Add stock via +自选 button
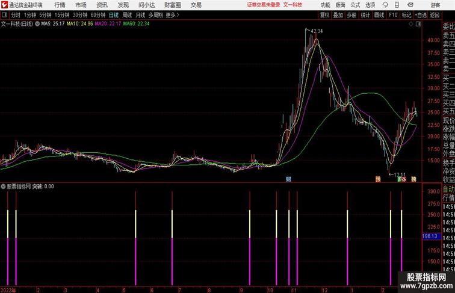 [x=421, y=15]
